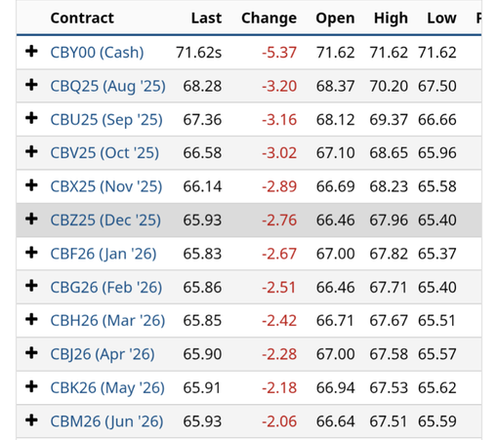Open the CBZ25 (Dec '25) contract link
Viewport: 498px width, 440px height.
click(x=105, y=220)
